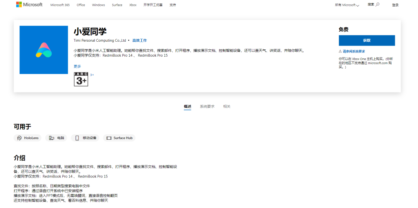The image size is (418, 208).
Task: Expand description with 更多 link
Action: [77, 66]
